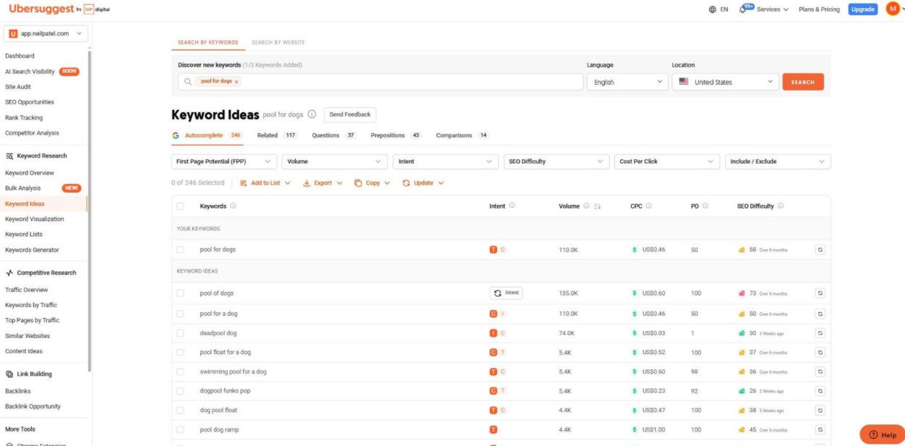Click info icon next to PD column
Viewport: 905px width, 446px height.
pos(706,206)
